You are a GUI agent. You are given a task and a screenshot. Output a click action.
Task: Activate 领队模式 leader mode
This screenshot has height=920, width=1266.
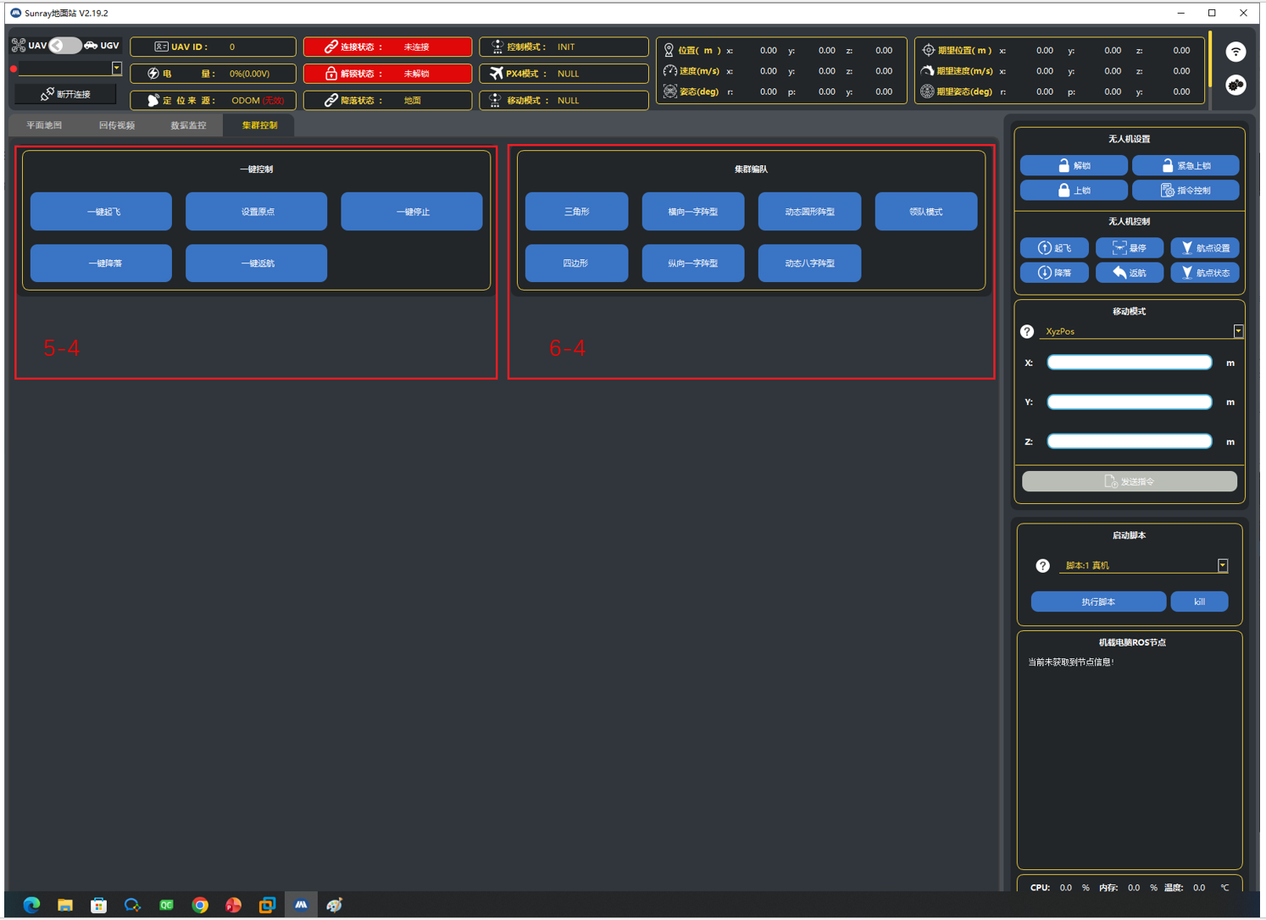pyautogui.click(x=926, y=212)
